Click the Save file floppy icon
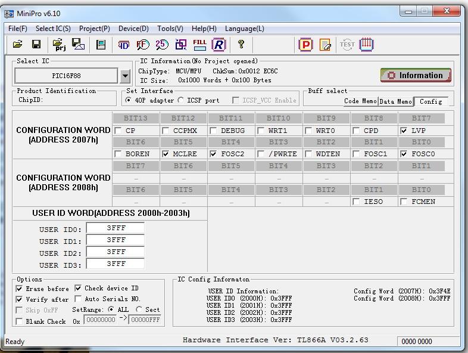Image resolution: width=468 pixels, height=353 pixels. click(36, 45)
